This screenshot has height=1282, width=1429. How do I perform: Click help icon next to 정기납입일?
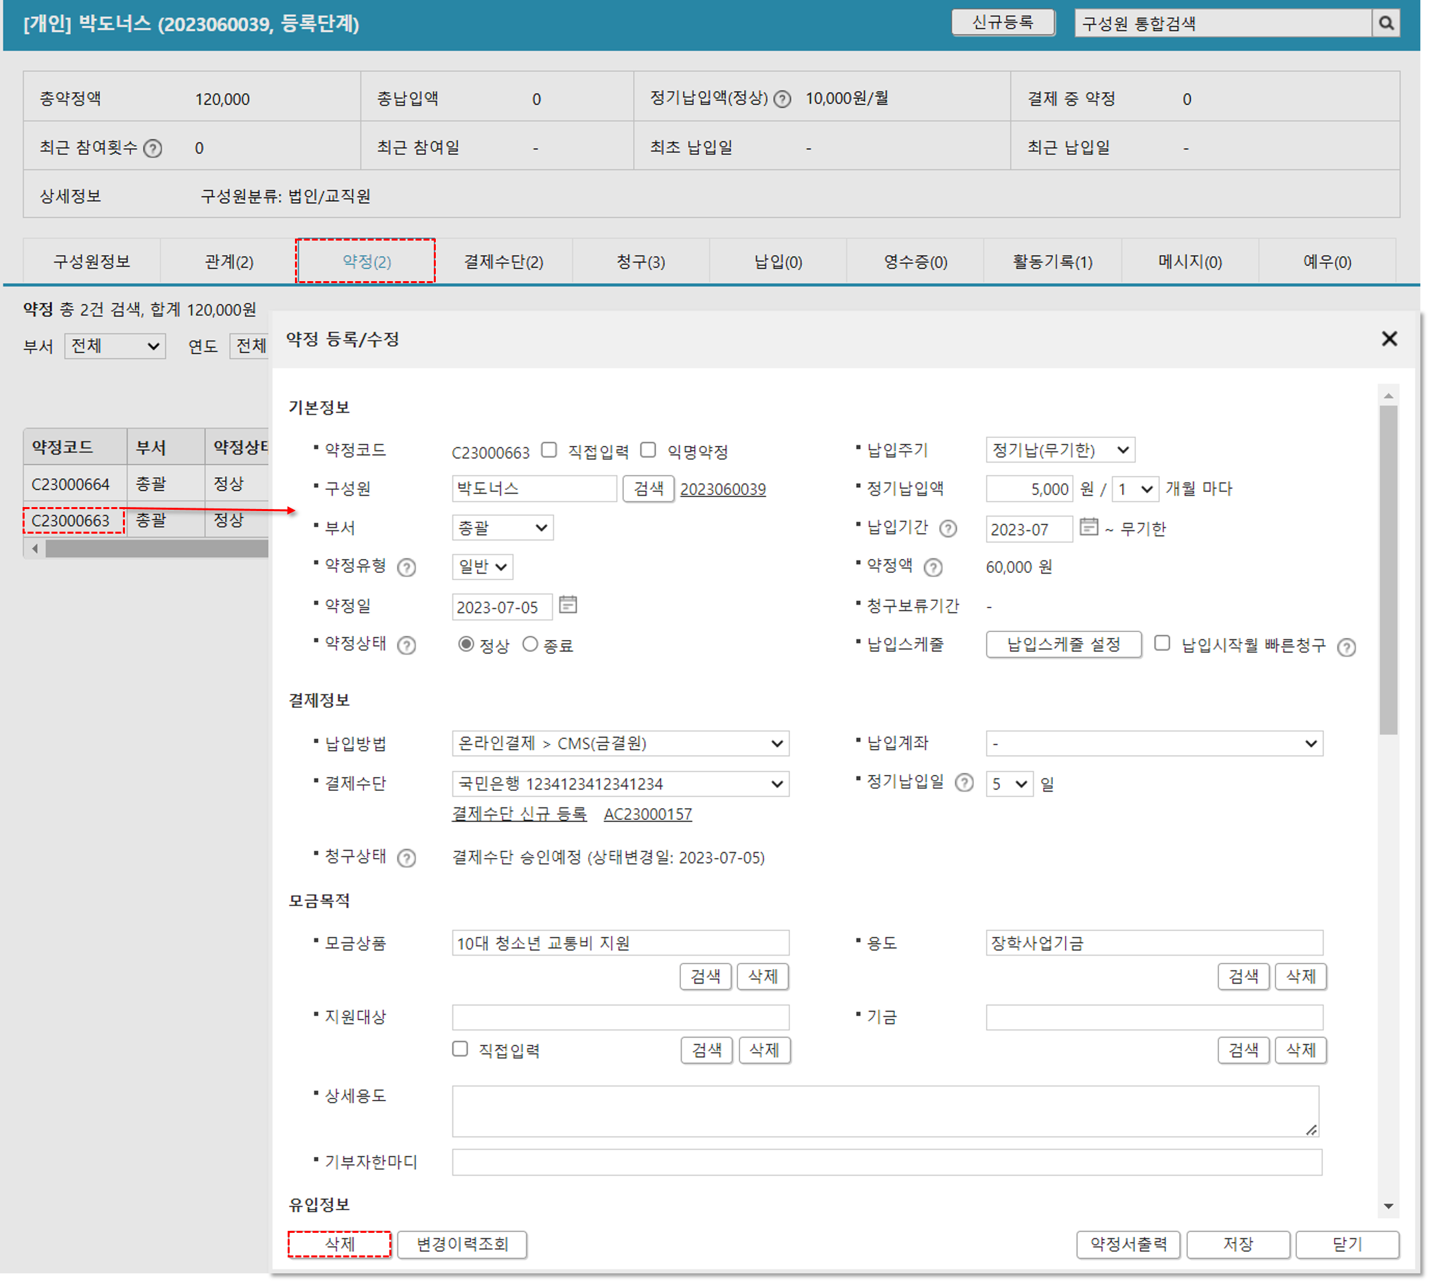(966, 784)
